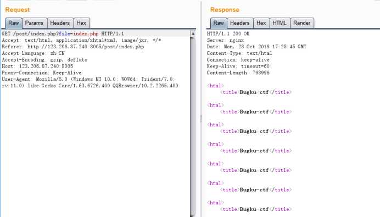The width and height of the screenshot is (380, 217).
Task: Click the Server: nginx response header
Action: [x=225, y=40]
